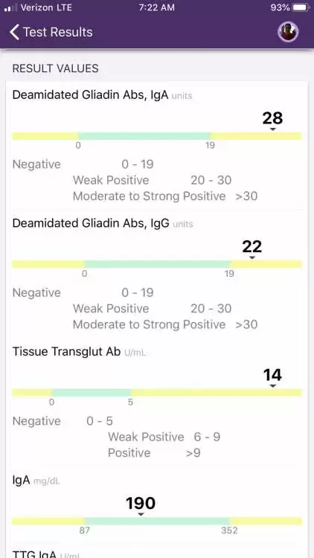This screenshot has height=558, width=314.
Task: Tap the 22 value marker triangle
Action: click(x=252, y=257)
